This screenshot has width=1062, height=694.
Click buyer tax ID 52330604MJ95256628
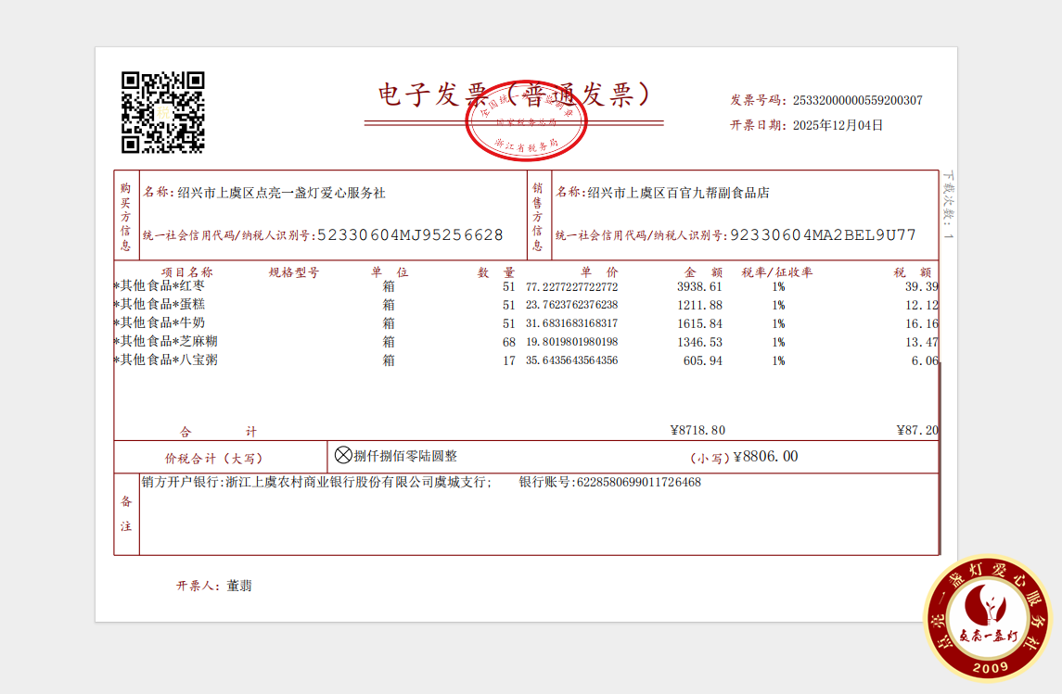point(410,235)
